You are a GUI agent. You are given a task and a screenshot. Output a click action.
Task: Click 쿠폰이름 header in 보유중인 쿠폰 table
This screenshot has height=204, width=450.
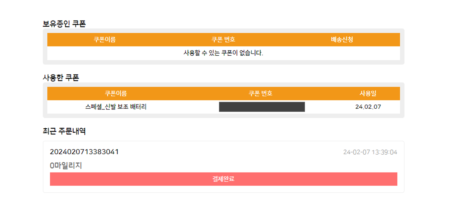pyautogui.click(x=105, y=40)
